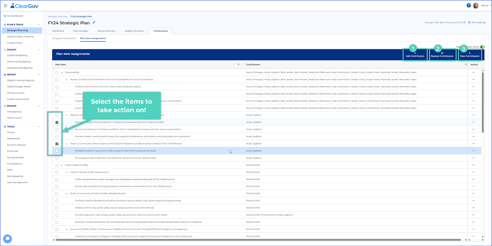Open action menu for Foster a Community row
Screen dimensions: 492x246
[474, 144]
